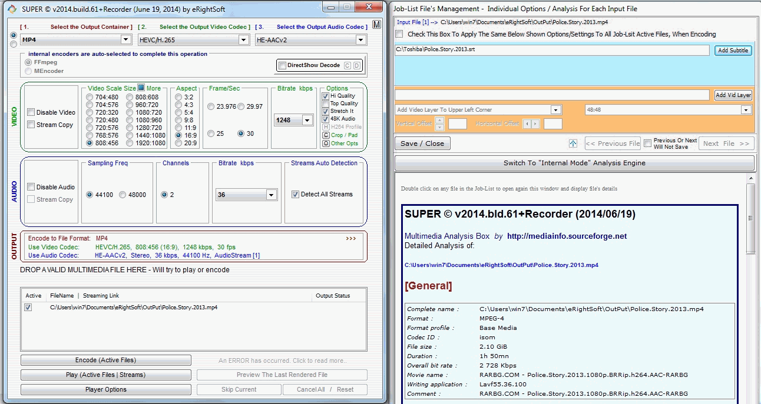Image resolution: width=761 pixels, height=404 pixels.
Task: Choose 25 frames per second
Action: click(x=211, y=133)
